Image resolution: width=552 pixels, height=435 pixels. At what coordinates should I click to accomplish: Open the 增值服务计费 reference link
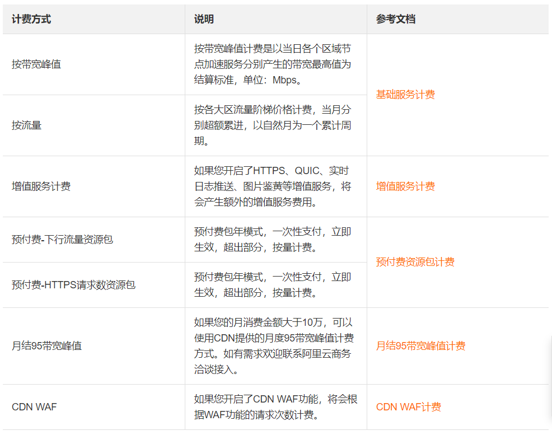pos(405,186)
